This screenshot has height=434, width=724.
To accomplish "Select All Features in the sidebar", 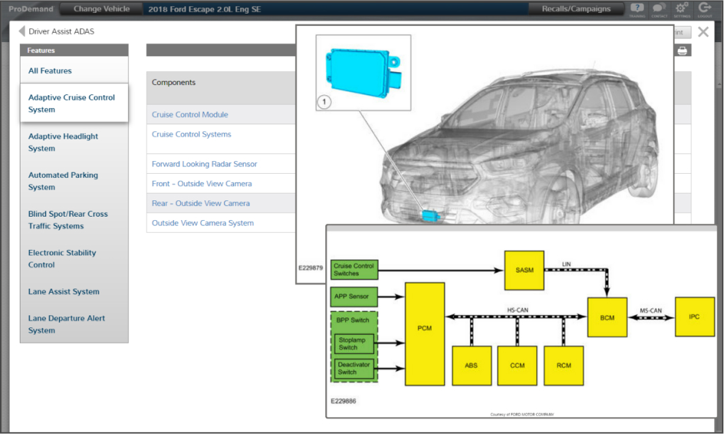I will (x=50, y=71).
